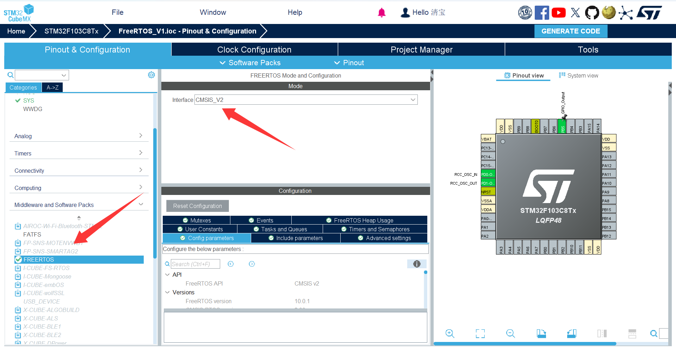Click the GENERATE CODE button
The image size is (676, 349).
tap(571, 31)
